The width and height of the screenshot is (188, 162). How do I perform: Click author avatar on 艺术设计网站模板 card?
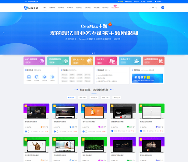click(84, 132)
